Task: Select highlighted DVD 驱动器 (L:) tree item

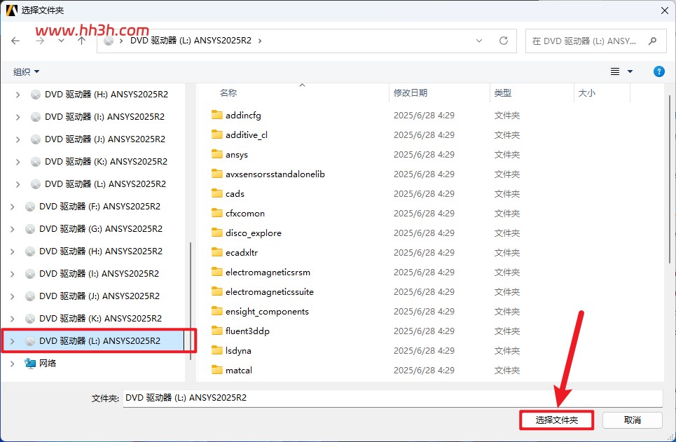Action: tap(93, 340)
